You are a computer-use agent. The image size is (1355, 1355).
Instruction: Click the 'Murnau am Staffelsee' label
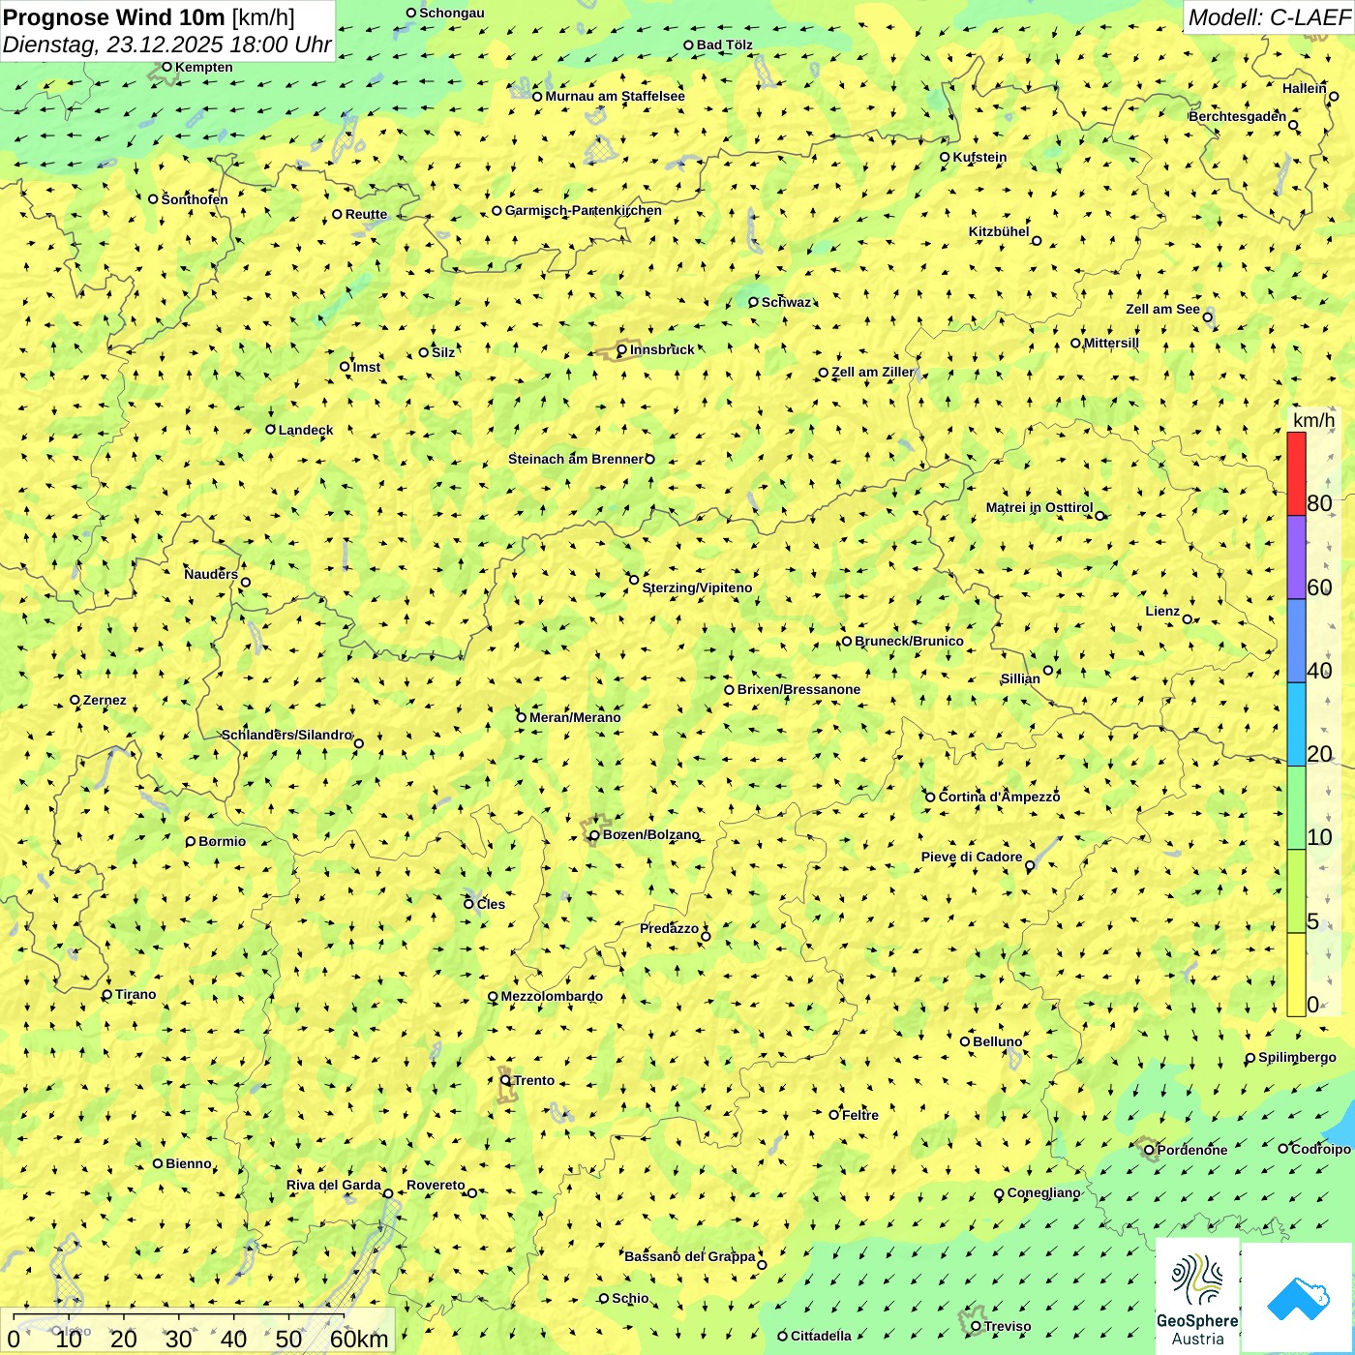(615, 96)
